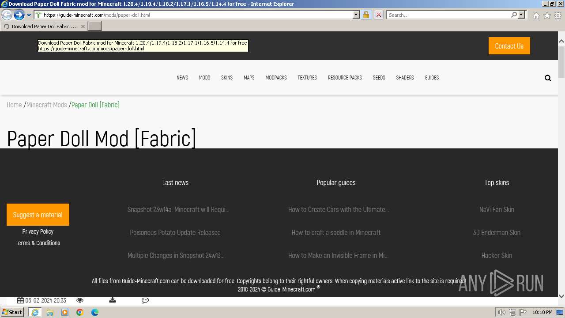
Task: Expand the address bar autocomplete dropdown
Action: pyautogui.click(x=356, y=15)
